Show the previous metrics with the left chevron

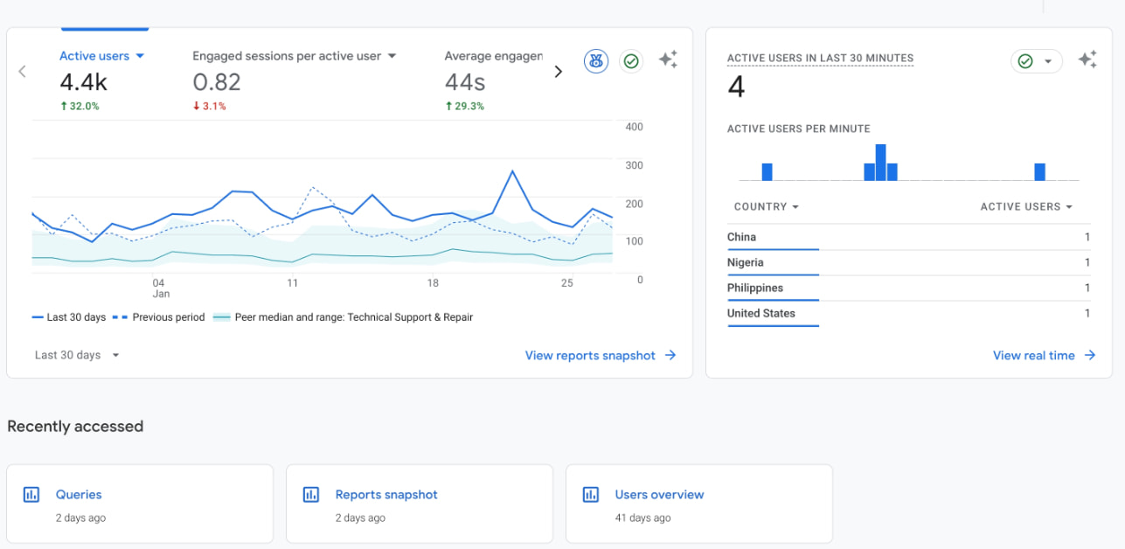pos(22,72)
